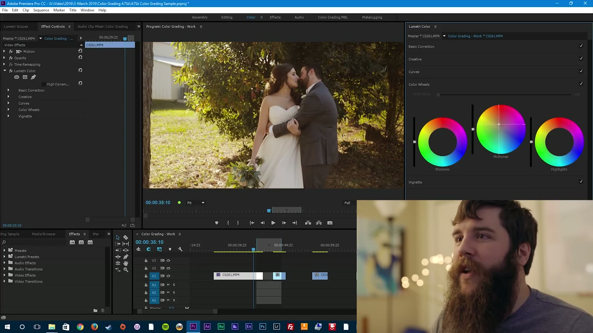Go to In point in Program monitor
The width and height of the screenshot is (593, 333).
coord(252,223)
